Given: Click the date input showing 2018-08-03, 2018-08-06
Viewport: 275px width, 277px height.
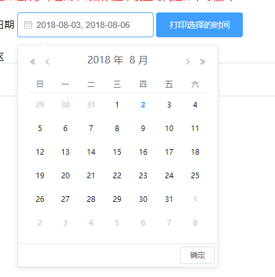Looking at the screenshot, I should click(x=85, y=25).
